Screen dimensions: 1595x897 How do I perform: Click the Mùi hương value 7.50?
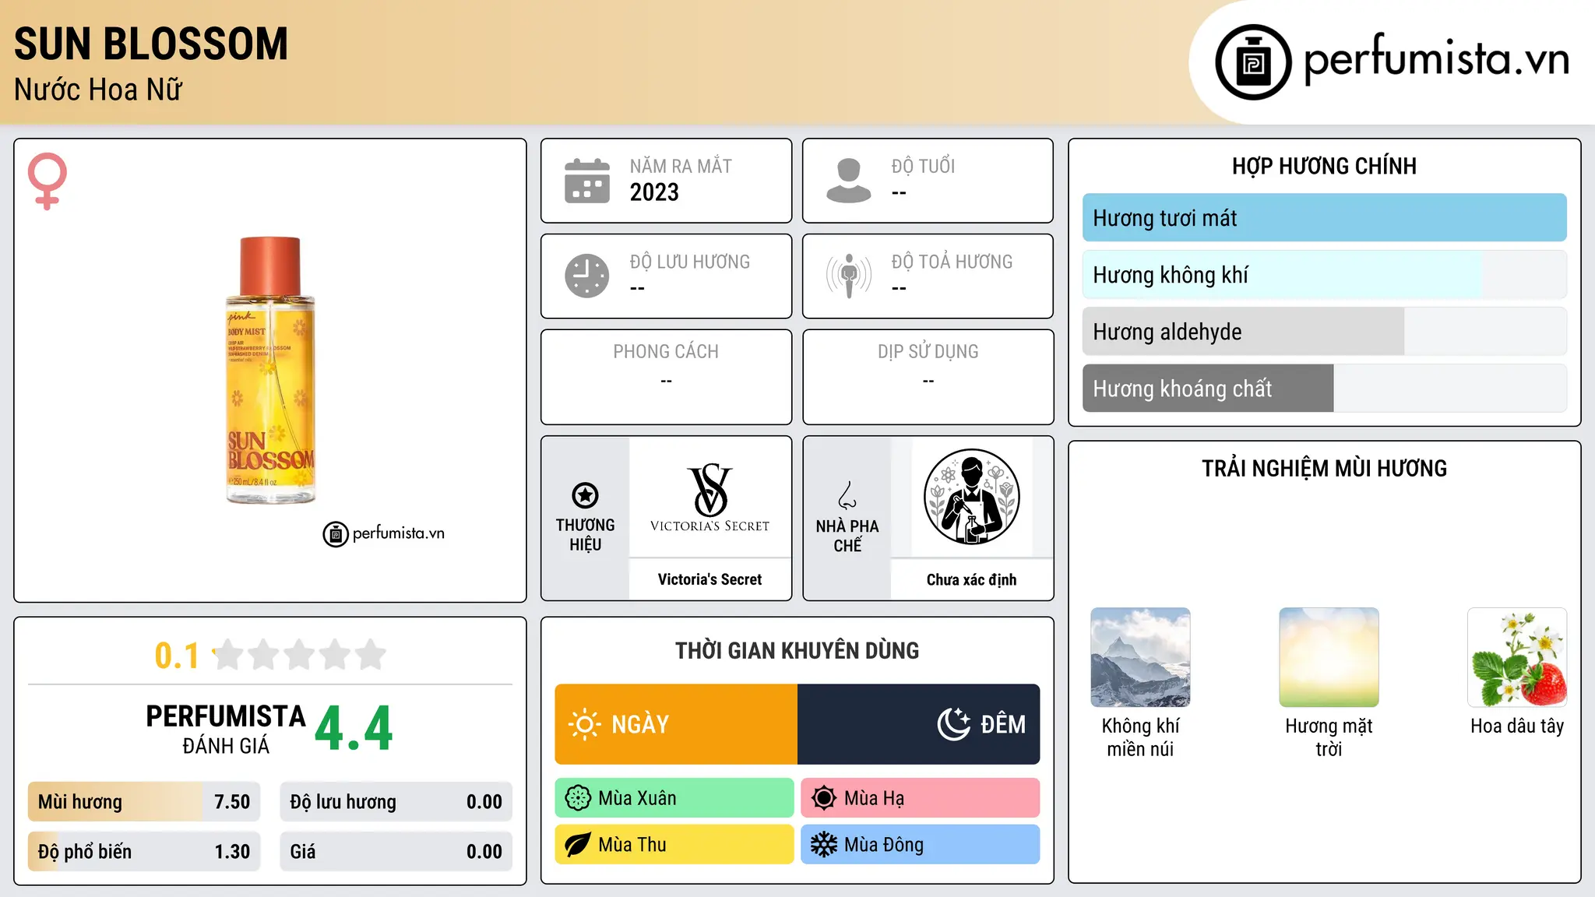point(232,802)
